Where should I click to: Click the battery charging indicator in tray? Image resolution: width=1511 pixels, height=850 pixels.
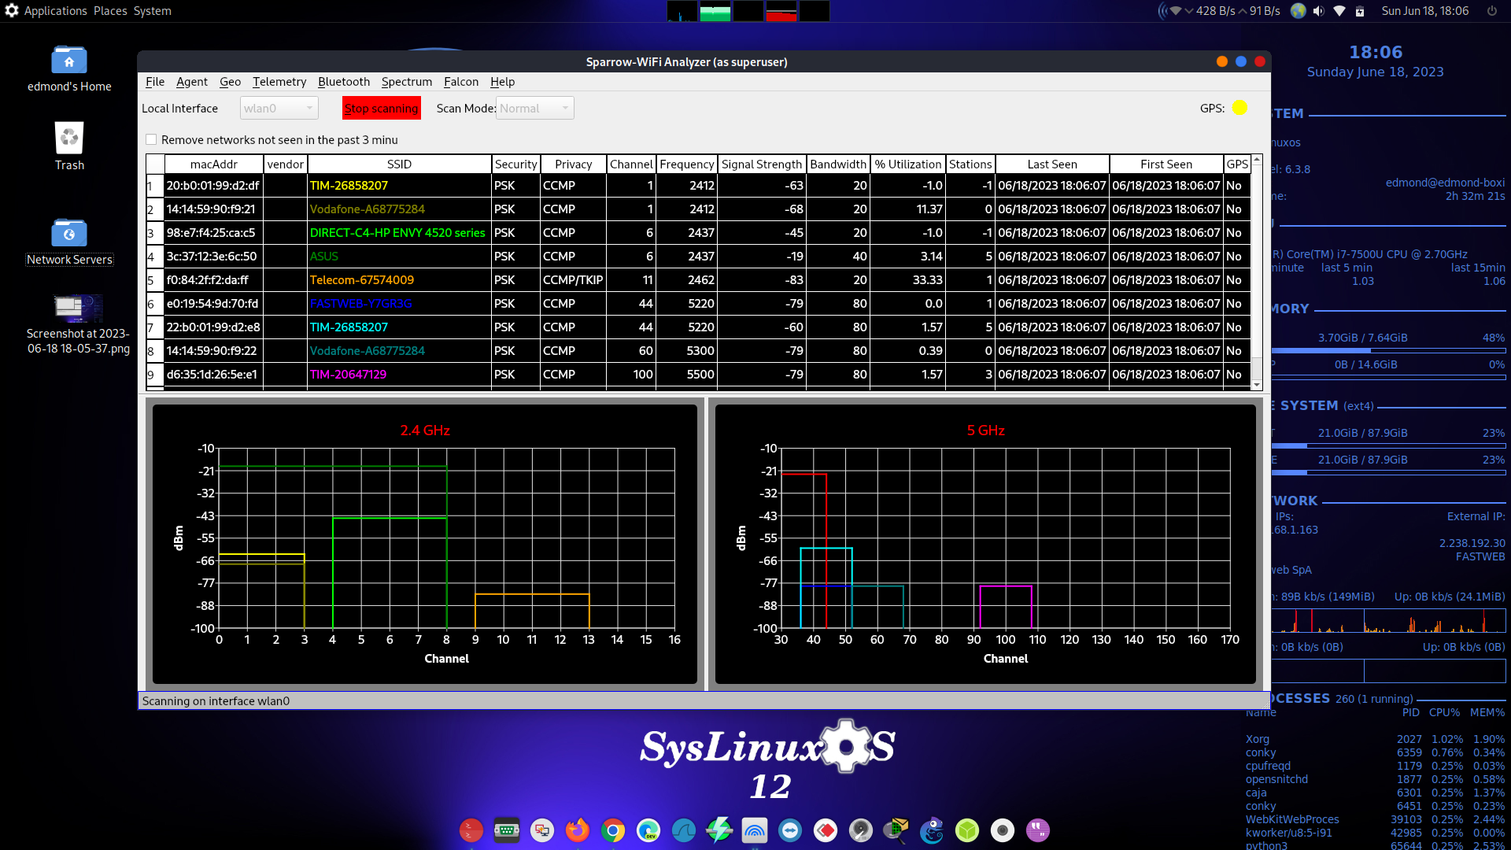[1360, 11]
